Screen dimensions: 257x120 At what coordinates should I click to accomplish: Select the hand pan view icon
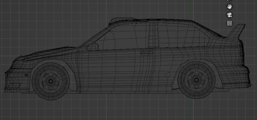[229, 7]
